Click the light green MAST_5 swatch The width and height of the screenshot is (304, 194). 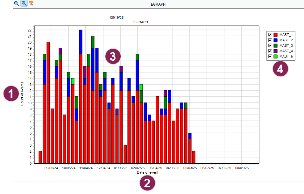coord(276,56)
